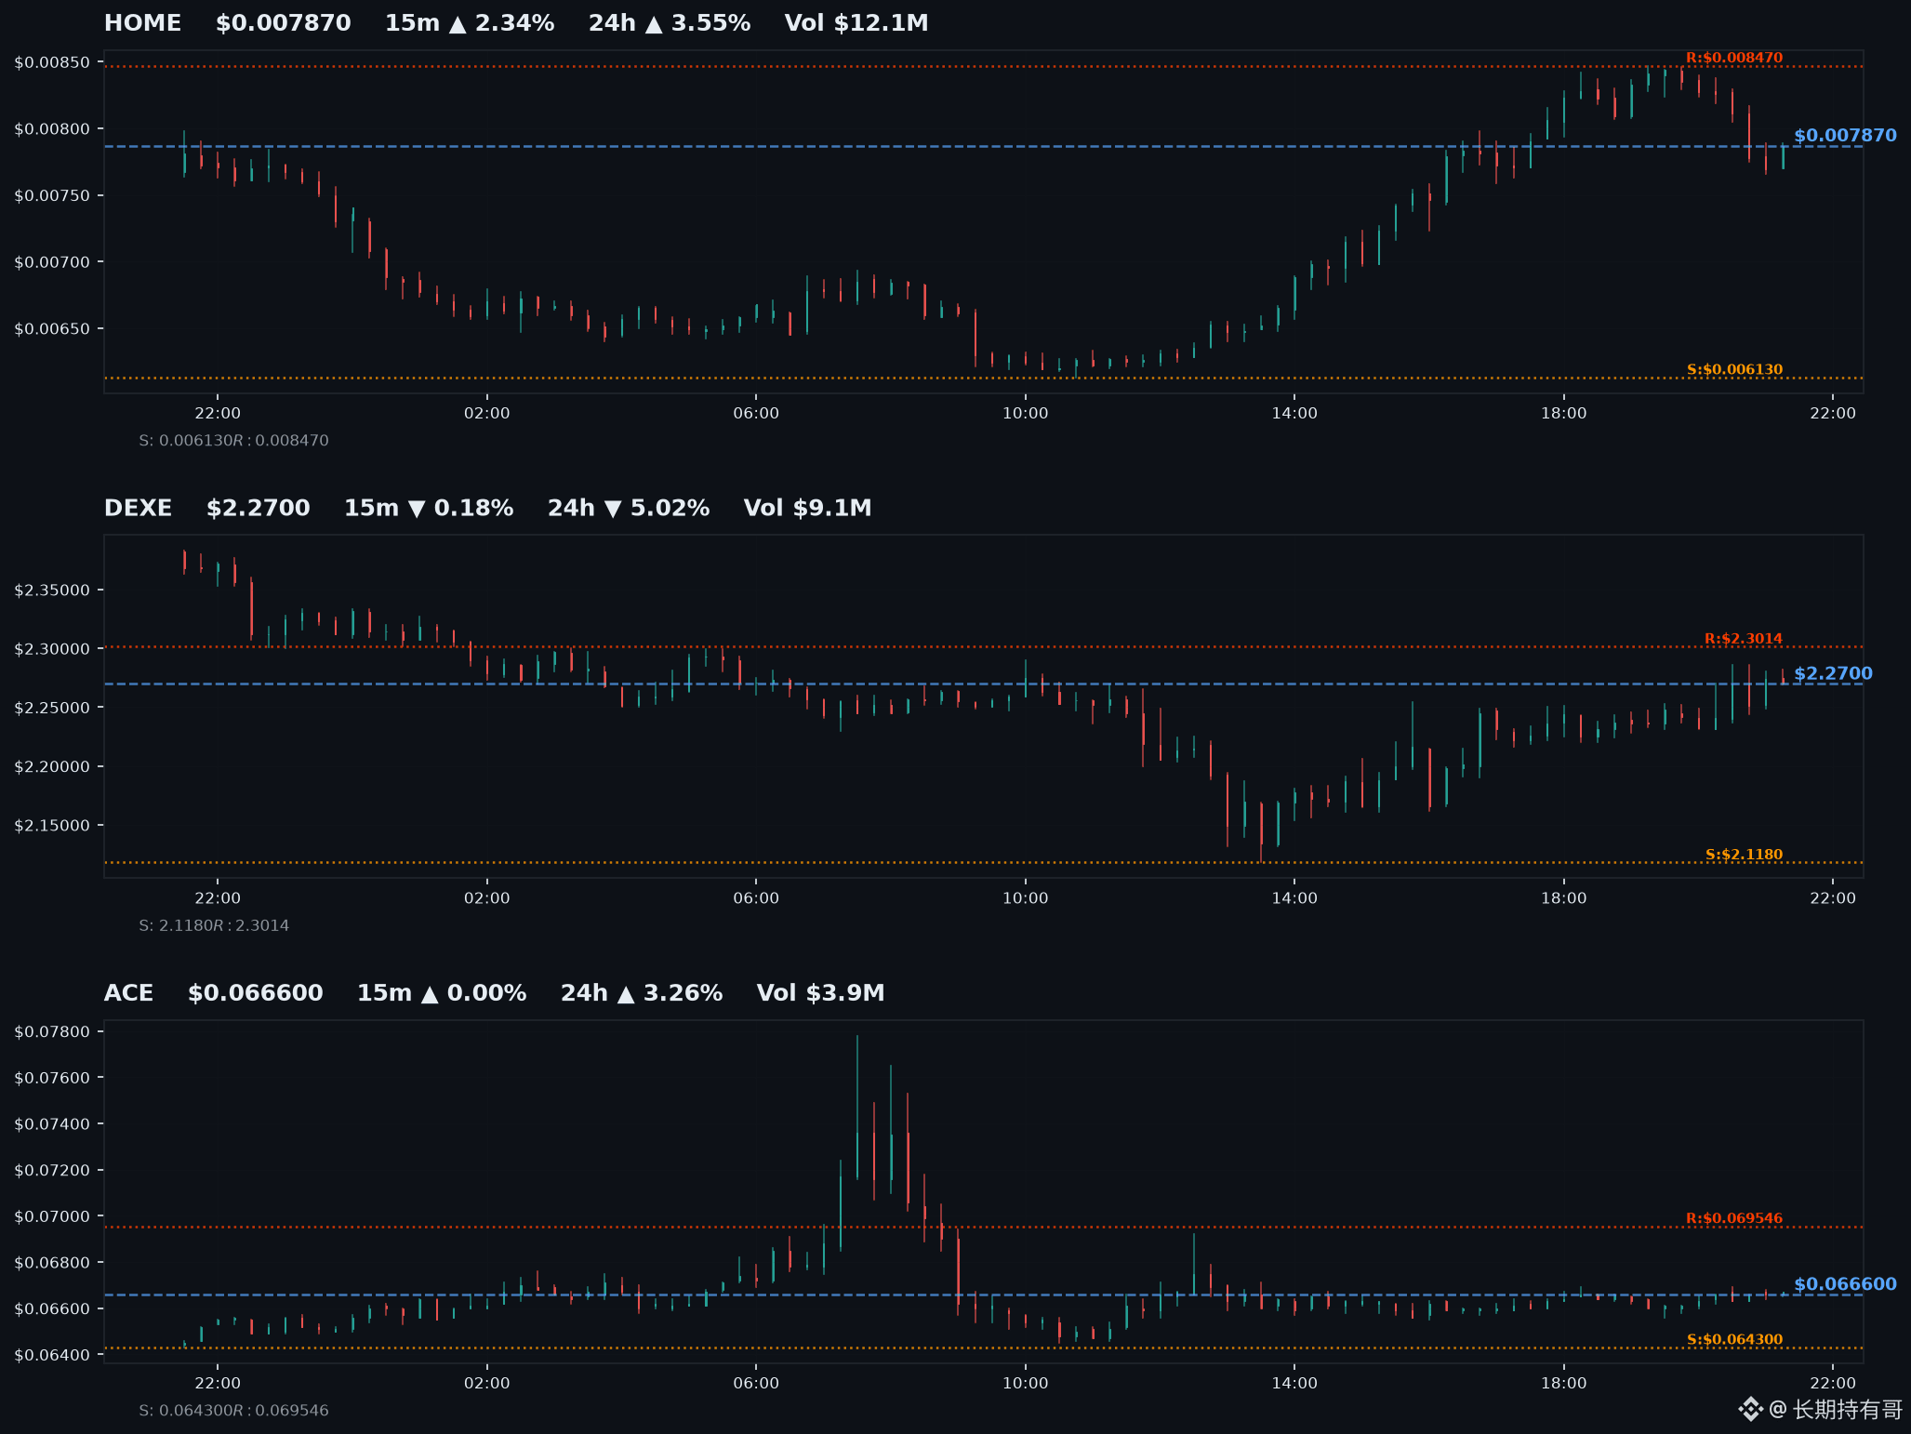Click the HOME ticker title

coord(142,23)
